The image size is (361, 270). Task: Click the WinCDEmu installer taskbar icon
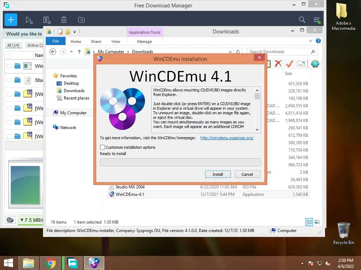tap(94, 263)
